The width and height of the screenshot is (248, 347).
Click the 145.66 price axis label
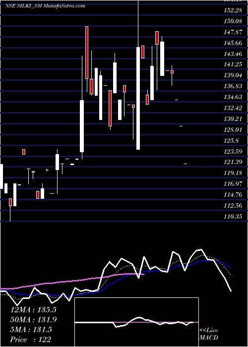tap(234, 43)
